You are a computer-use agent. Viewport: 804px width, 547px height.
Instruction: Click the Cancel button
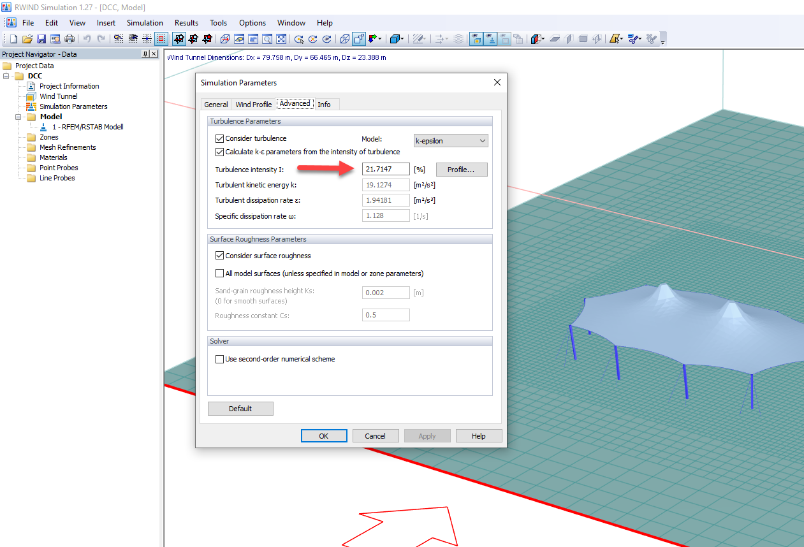(376, 436)
